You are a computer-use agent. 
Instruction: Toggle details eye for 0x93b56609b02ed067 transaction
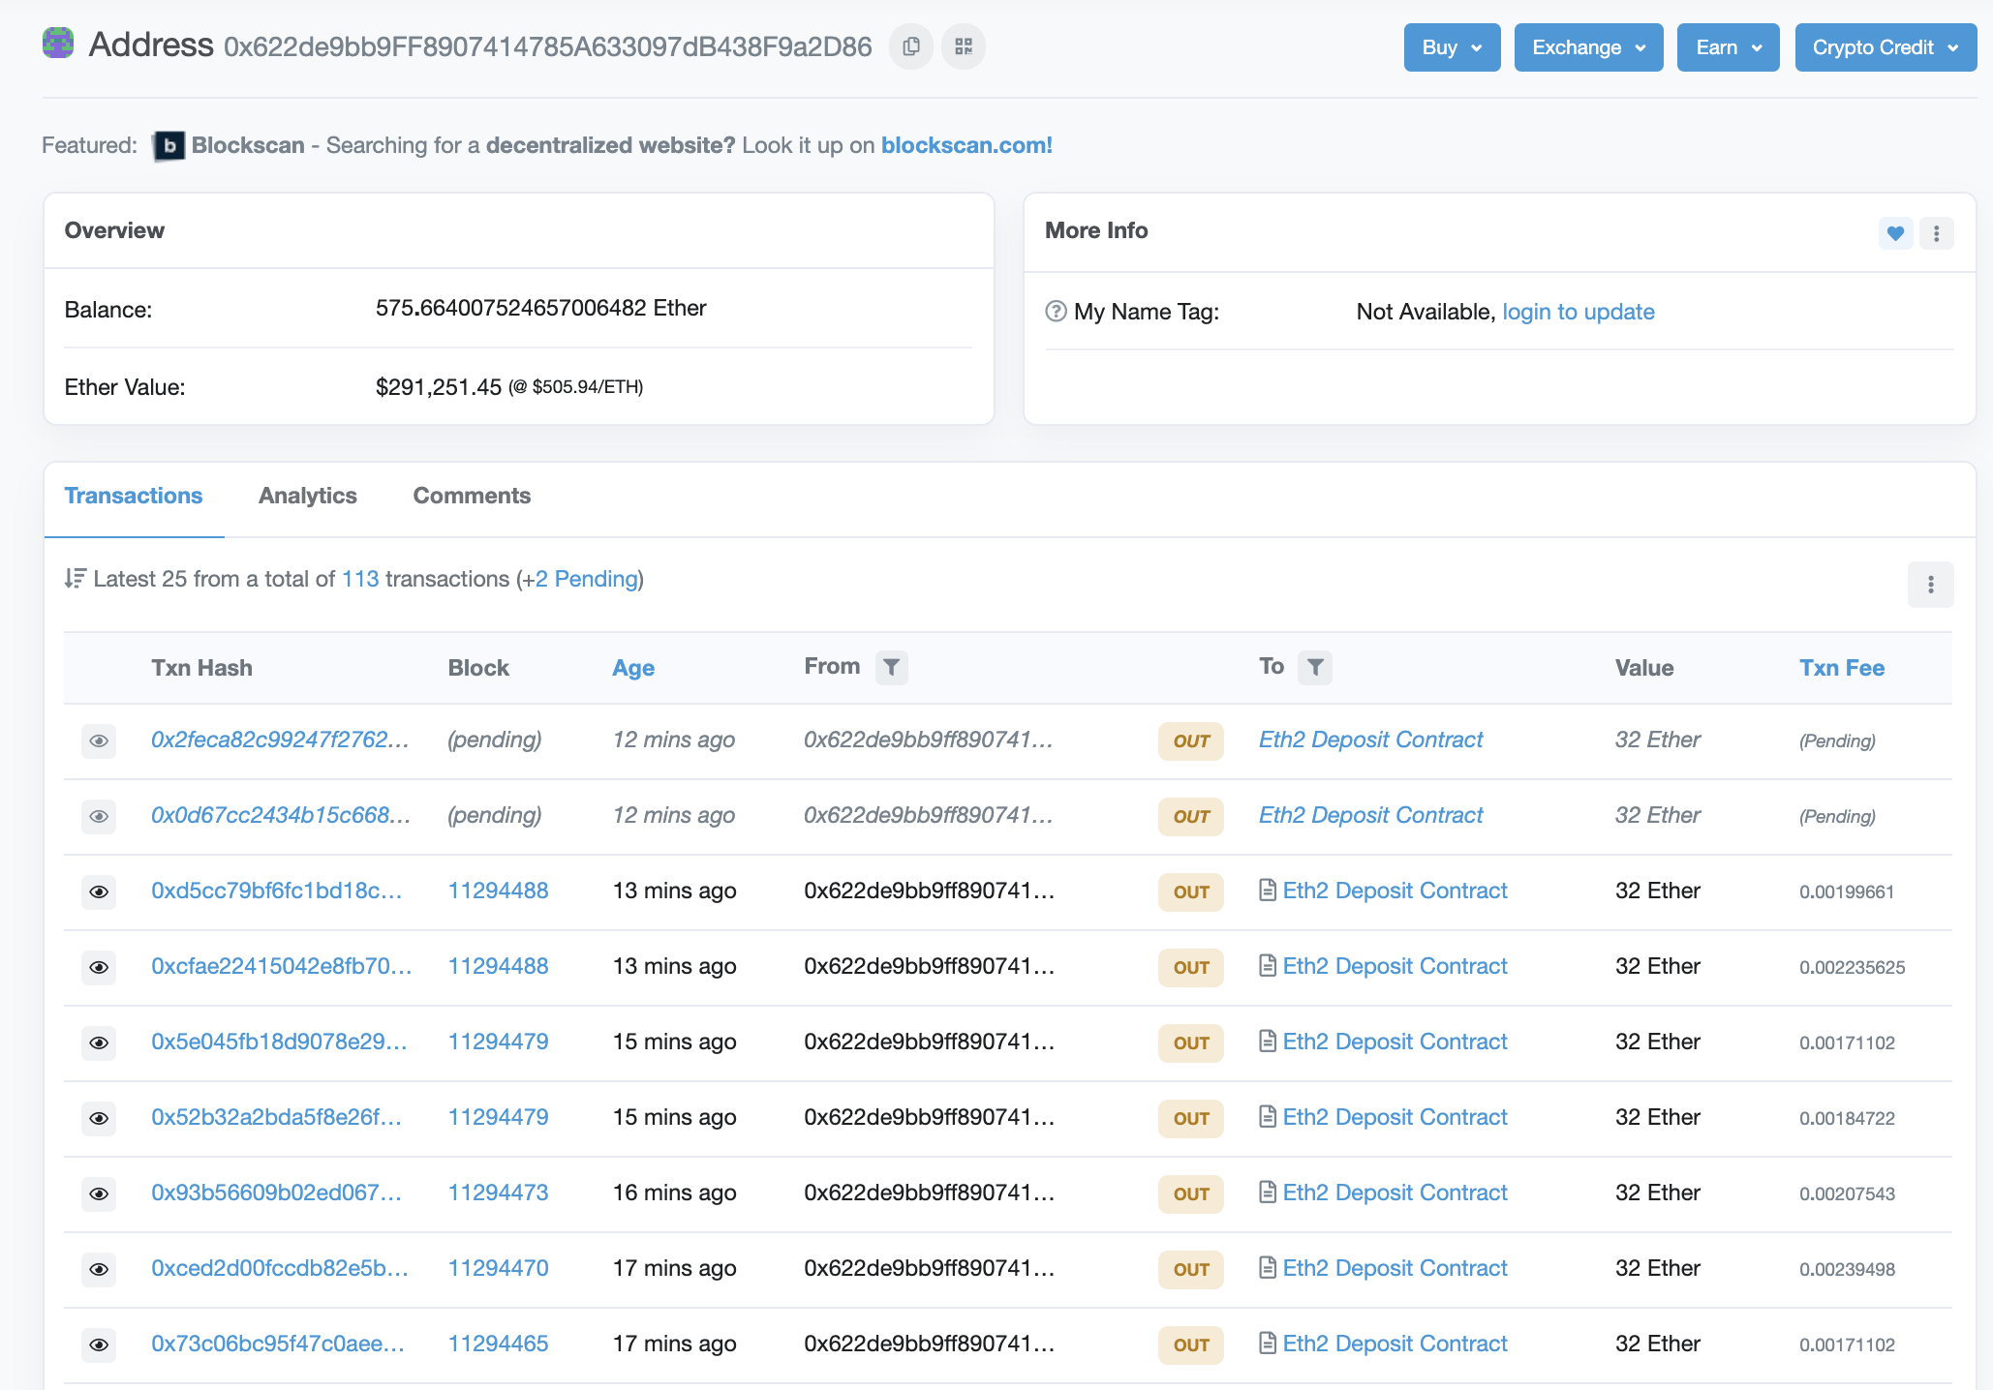[x=99, y=1194]
